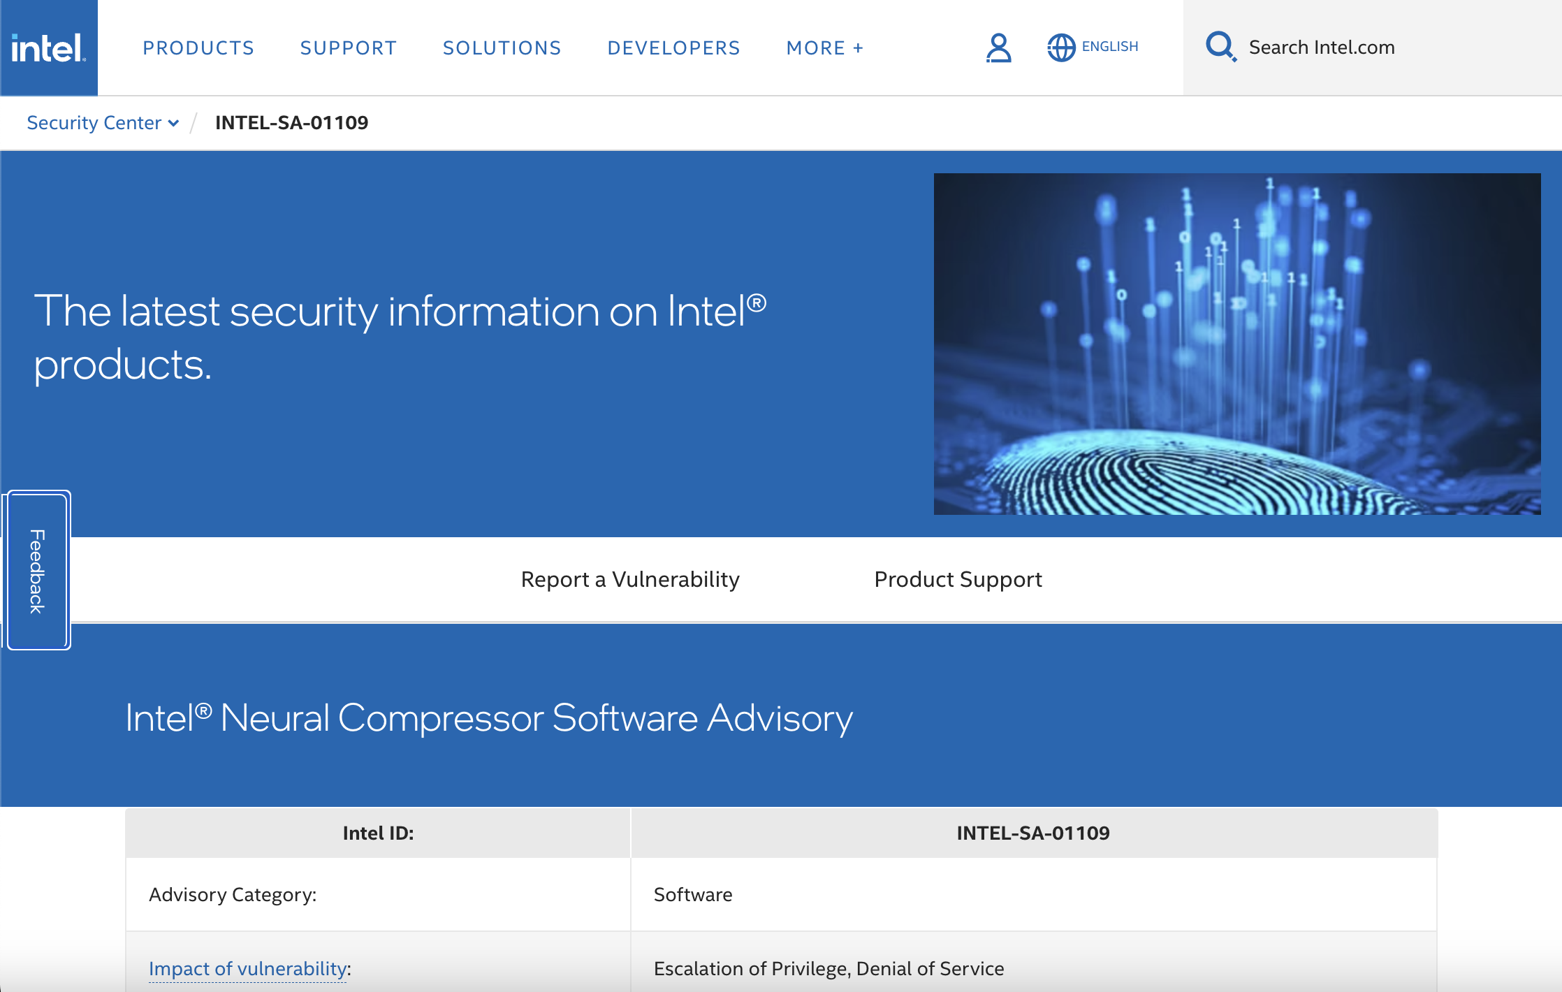Open the Report a Vulnerability link
1562x992 pixels.
[x=629, y=579]
